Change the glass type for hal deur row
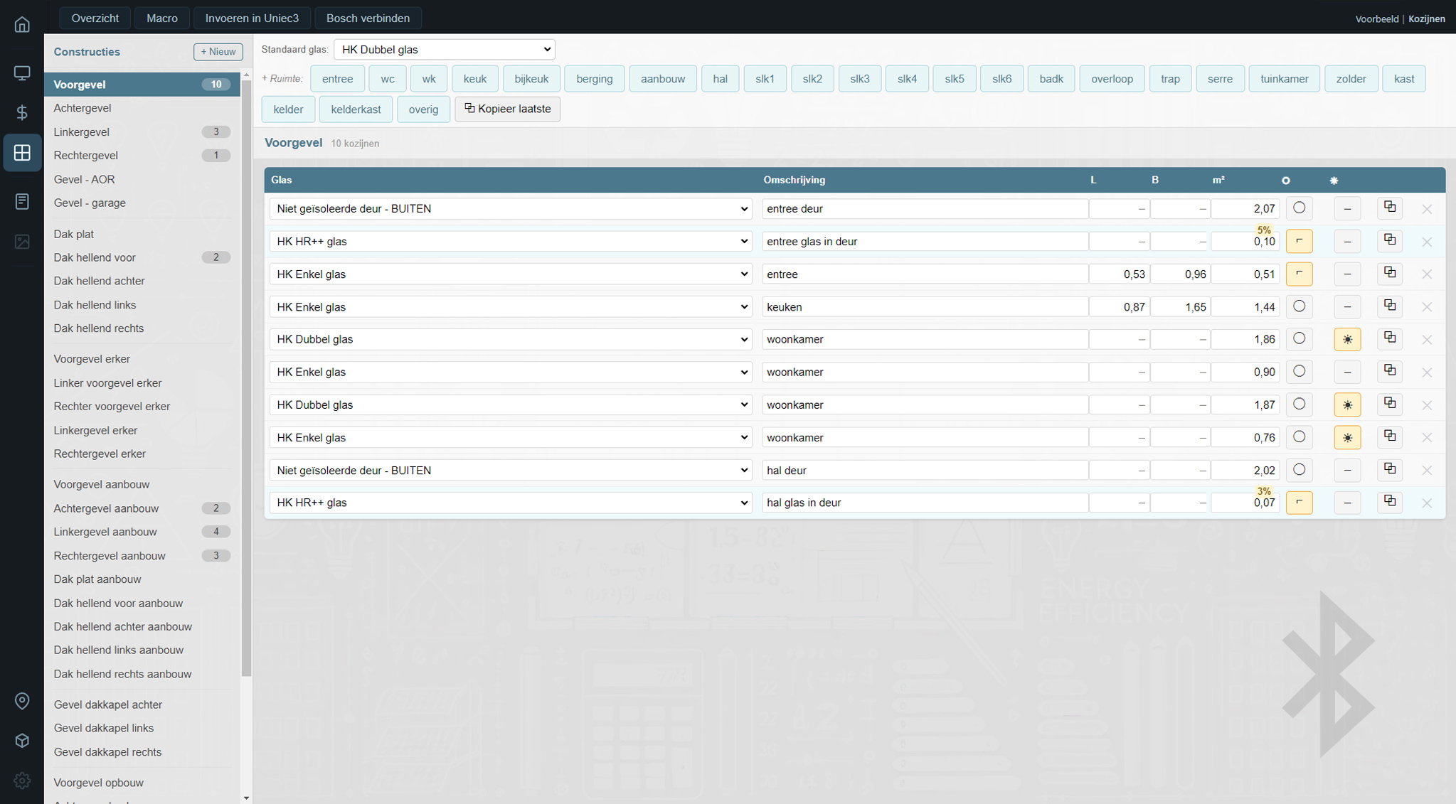The height and width of the screenshot is (804, 1456). (x=510, y=470)
